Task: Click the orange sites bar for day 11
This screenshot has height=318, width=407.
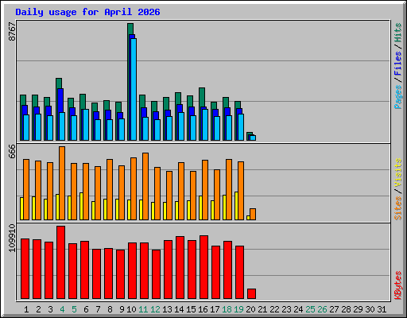Action: (x=145, y=186)
